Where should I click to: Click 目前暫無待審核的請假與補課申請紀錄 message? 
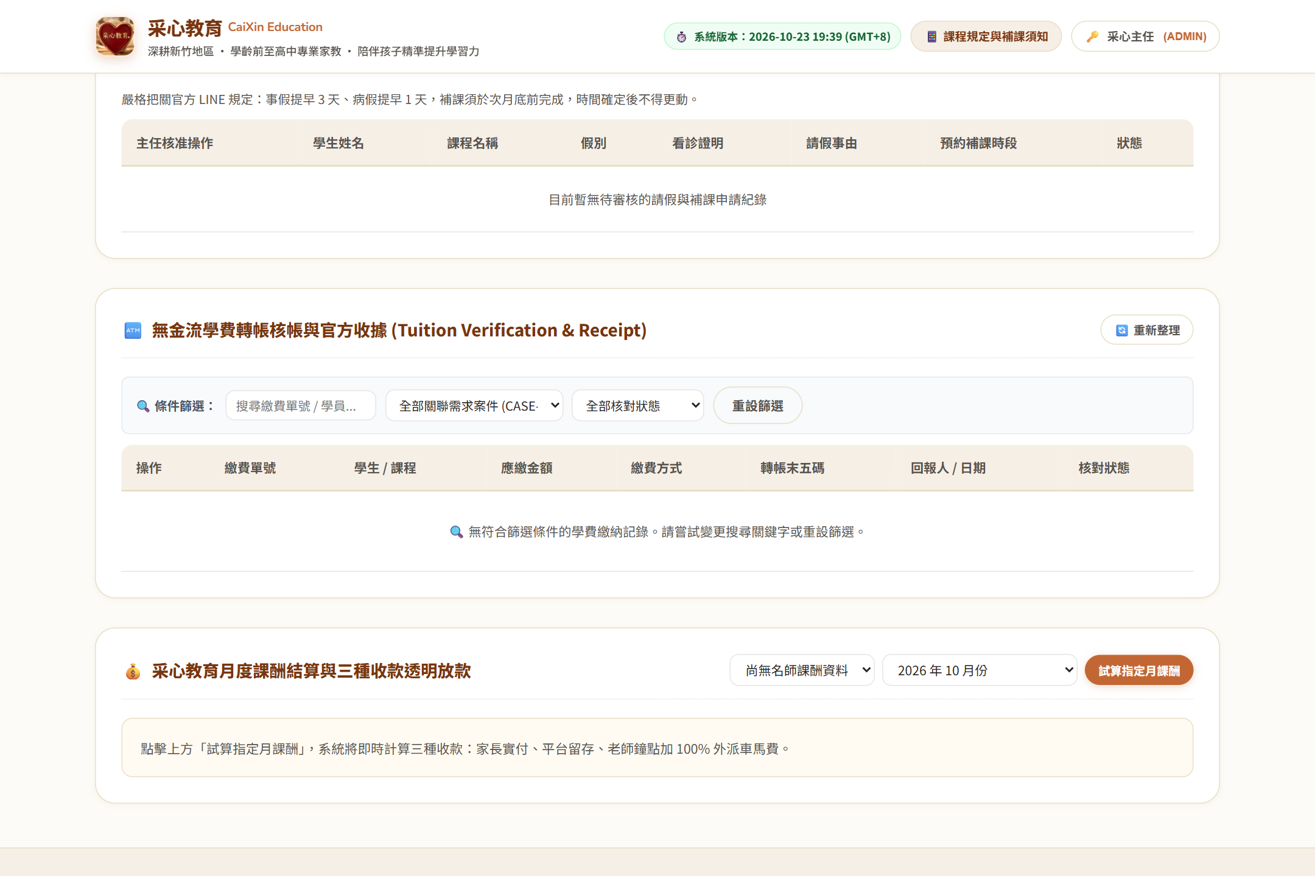point(657,200)
